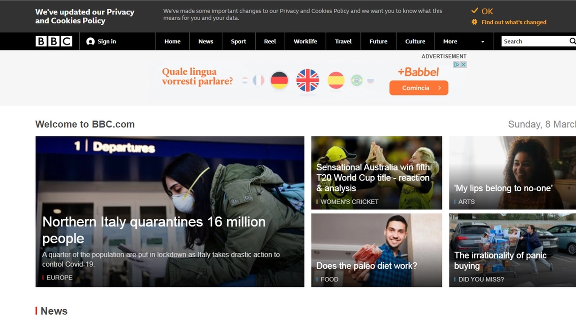This screenshot has height=324, width=576.
Task: Click the ARTS tag
Action: [466, 202]
